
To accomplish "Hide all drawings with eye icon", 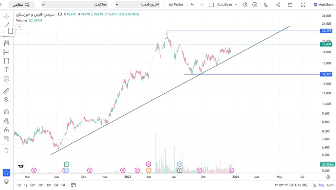I will click(6, 138).
